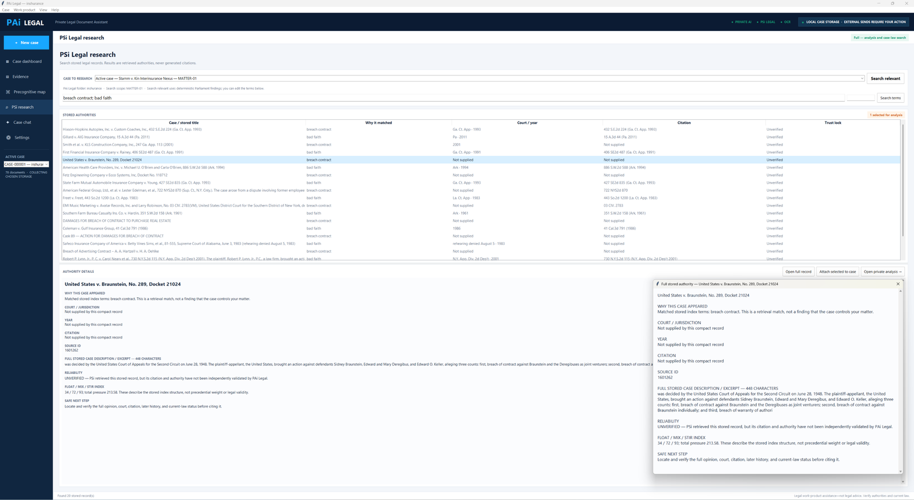Open the Case menu
This screenshot has height=500, width=914.
click(x=6, y=10)
